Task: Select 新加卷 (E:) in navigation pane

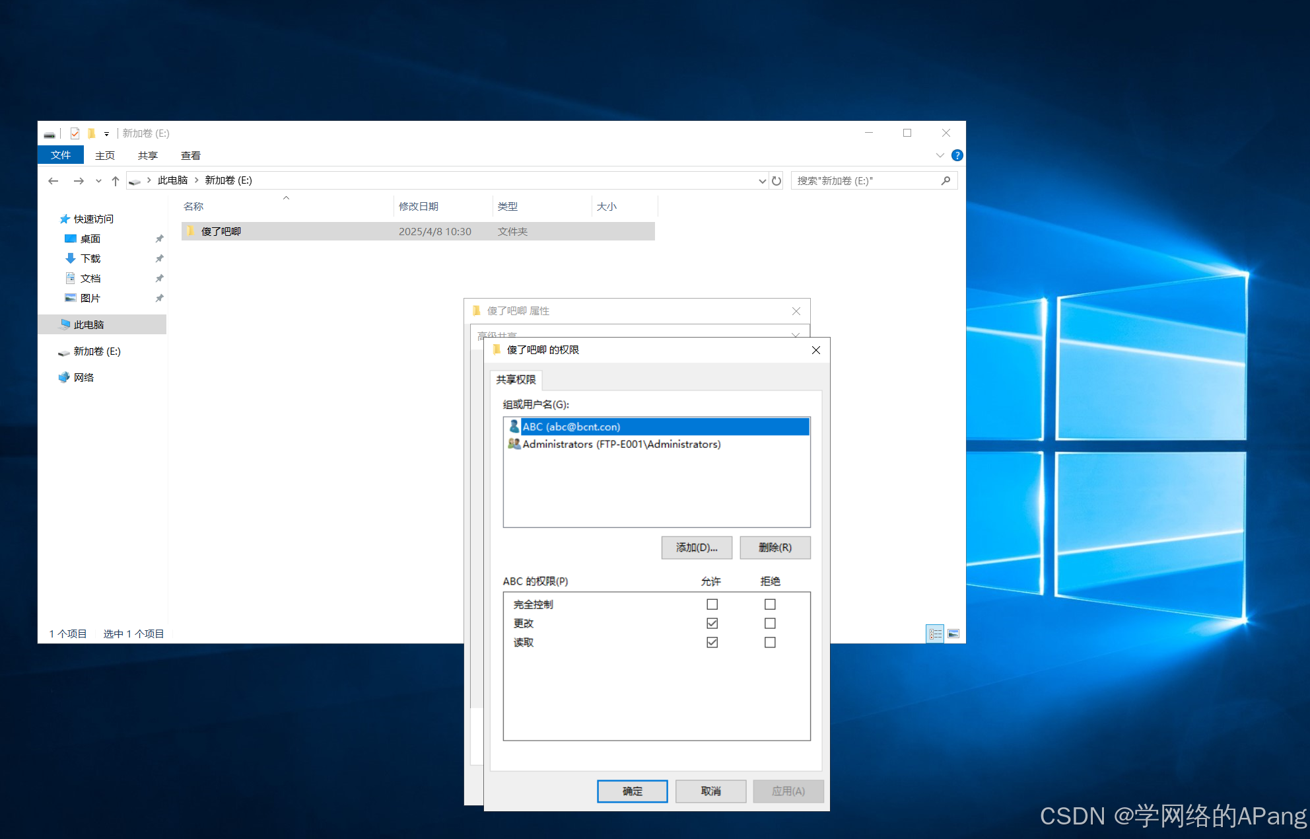Action: (97, 351)
